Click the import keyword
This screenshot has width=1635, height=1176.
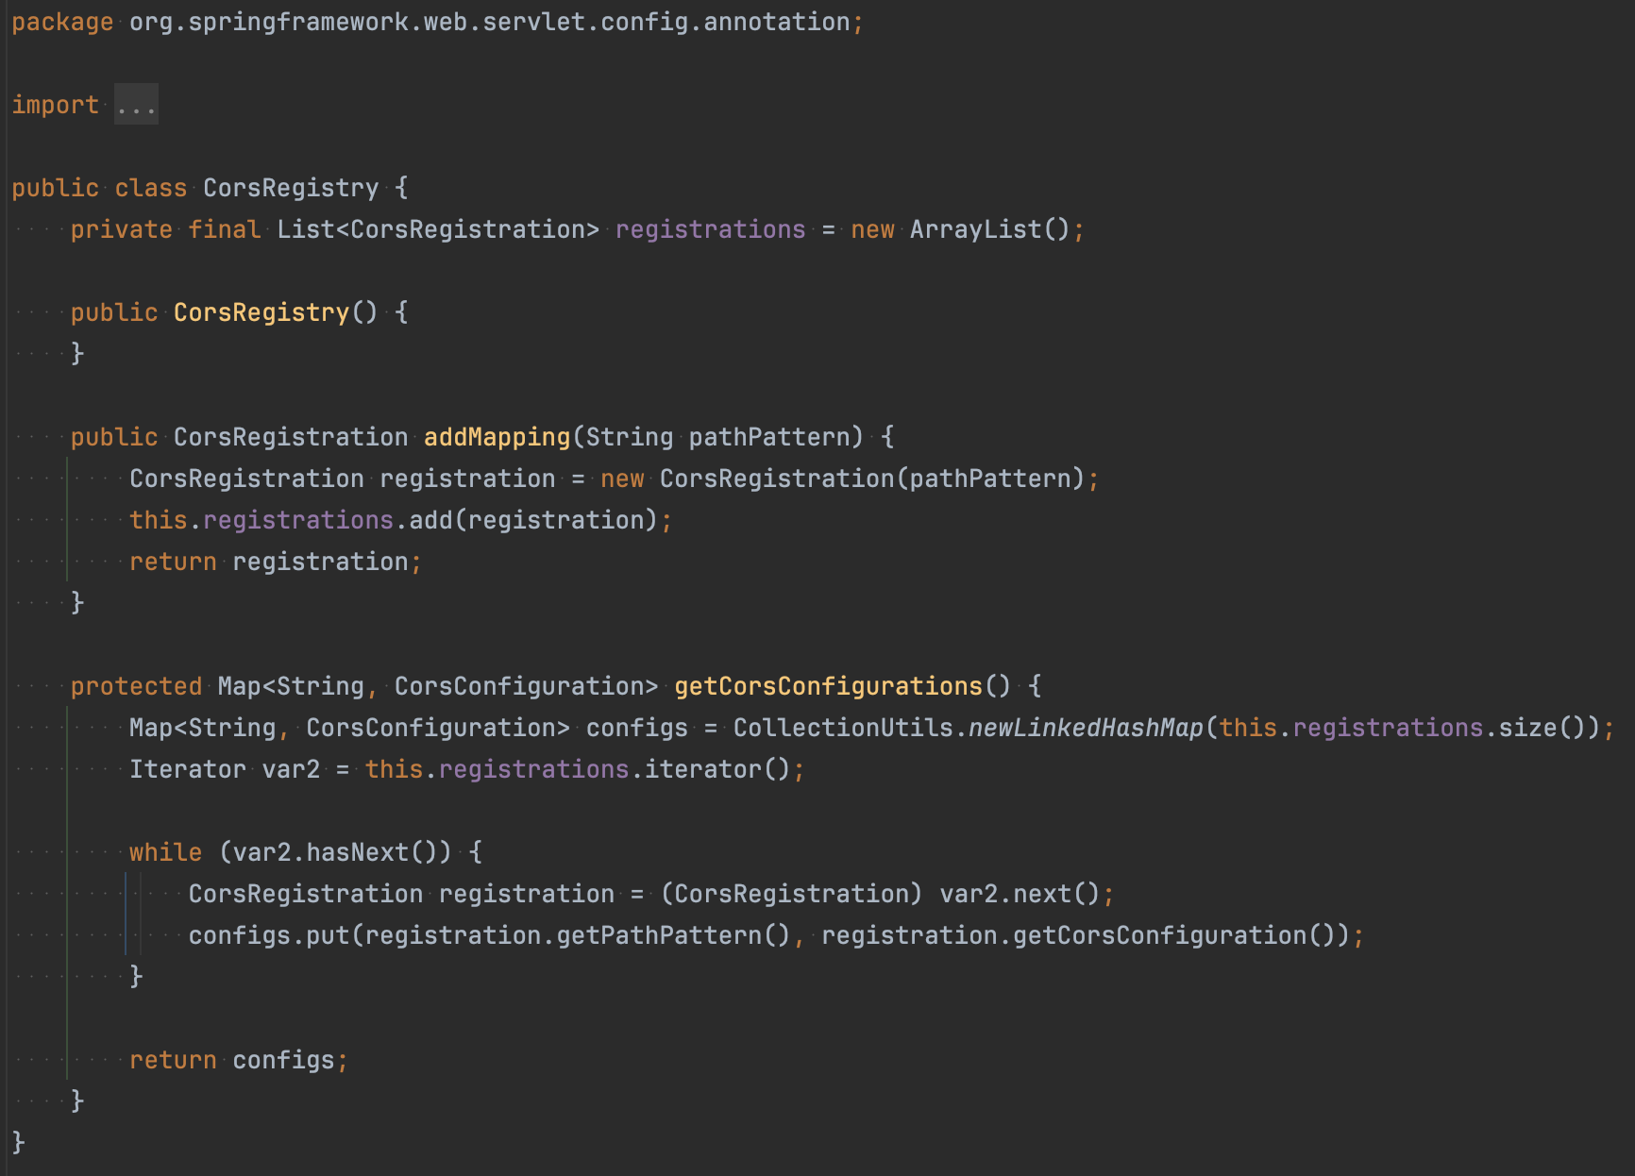(x=55, y=105)
